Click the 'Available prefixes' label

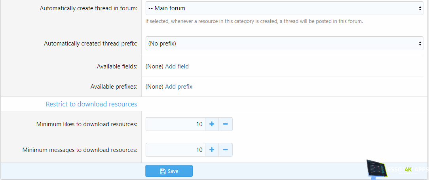coord(114,87)
